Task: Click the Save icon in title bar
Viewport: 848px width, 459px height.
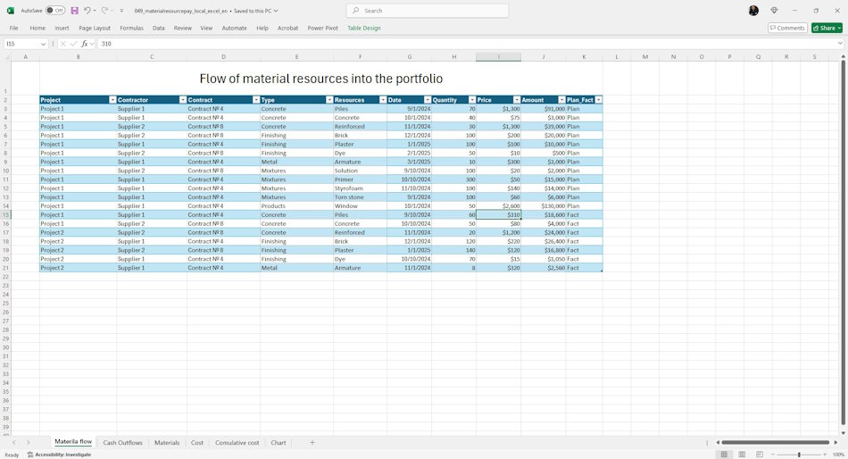Action: [75, 11]
